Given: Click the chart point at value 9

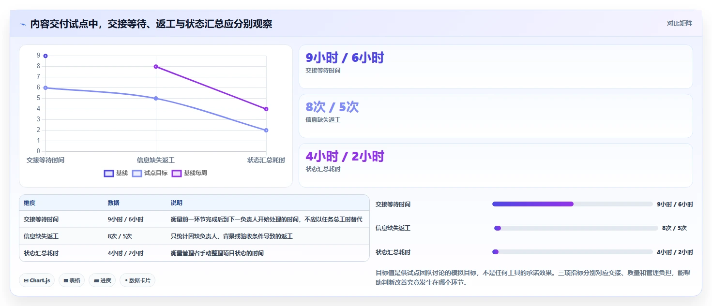Looking at the screenshot, I should (x=45, y=56).
